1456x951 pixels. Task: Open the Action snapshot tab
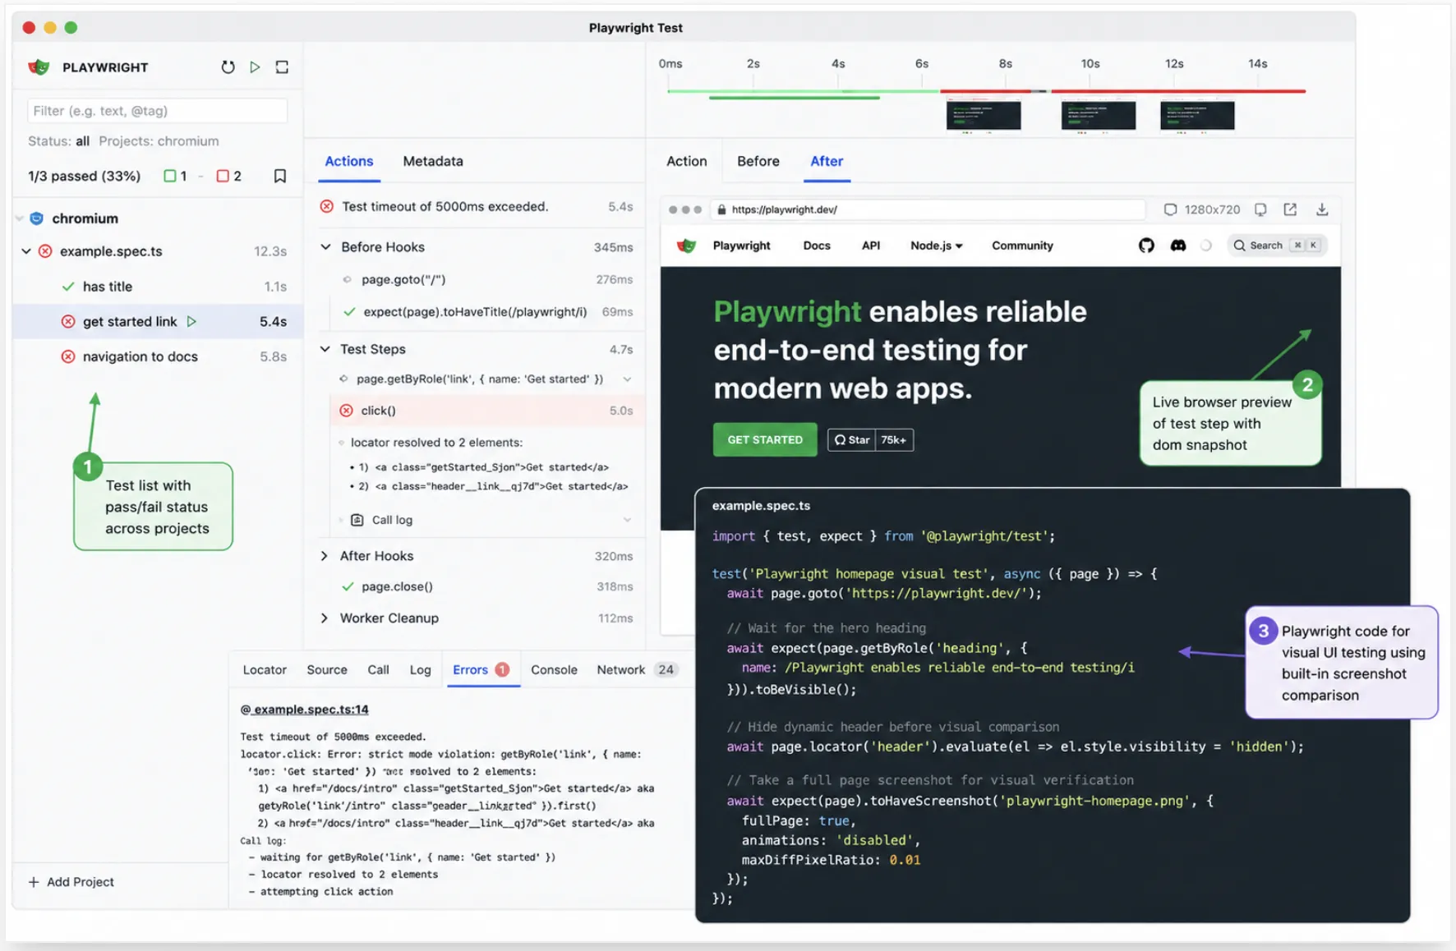tap(687, 161)
